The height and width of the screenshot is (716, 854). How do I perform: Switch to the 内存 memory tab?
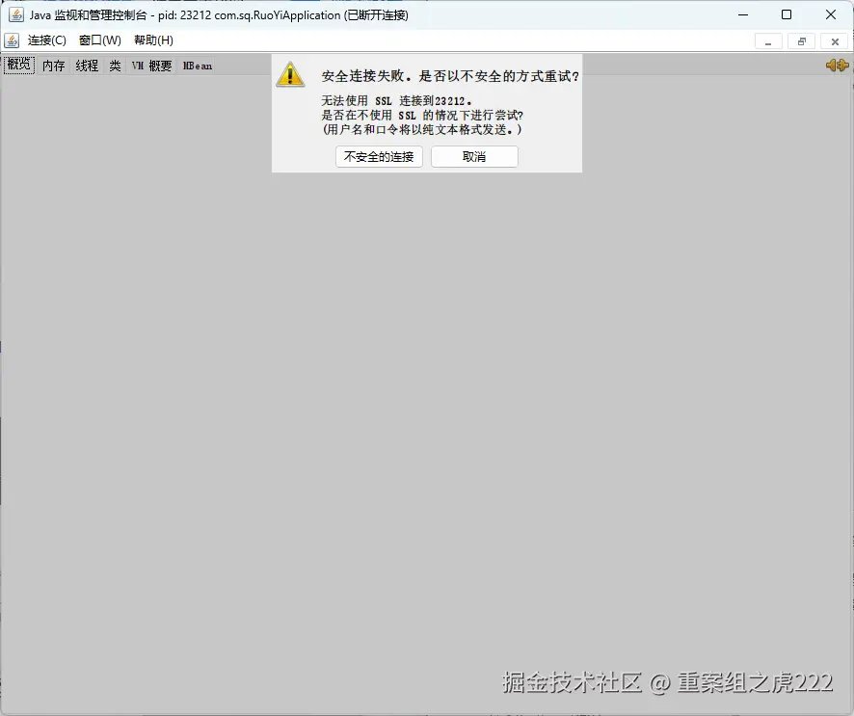point(52,65)
